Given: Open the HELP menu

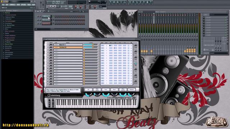Looking at the screenshot, I should (33, 5).
